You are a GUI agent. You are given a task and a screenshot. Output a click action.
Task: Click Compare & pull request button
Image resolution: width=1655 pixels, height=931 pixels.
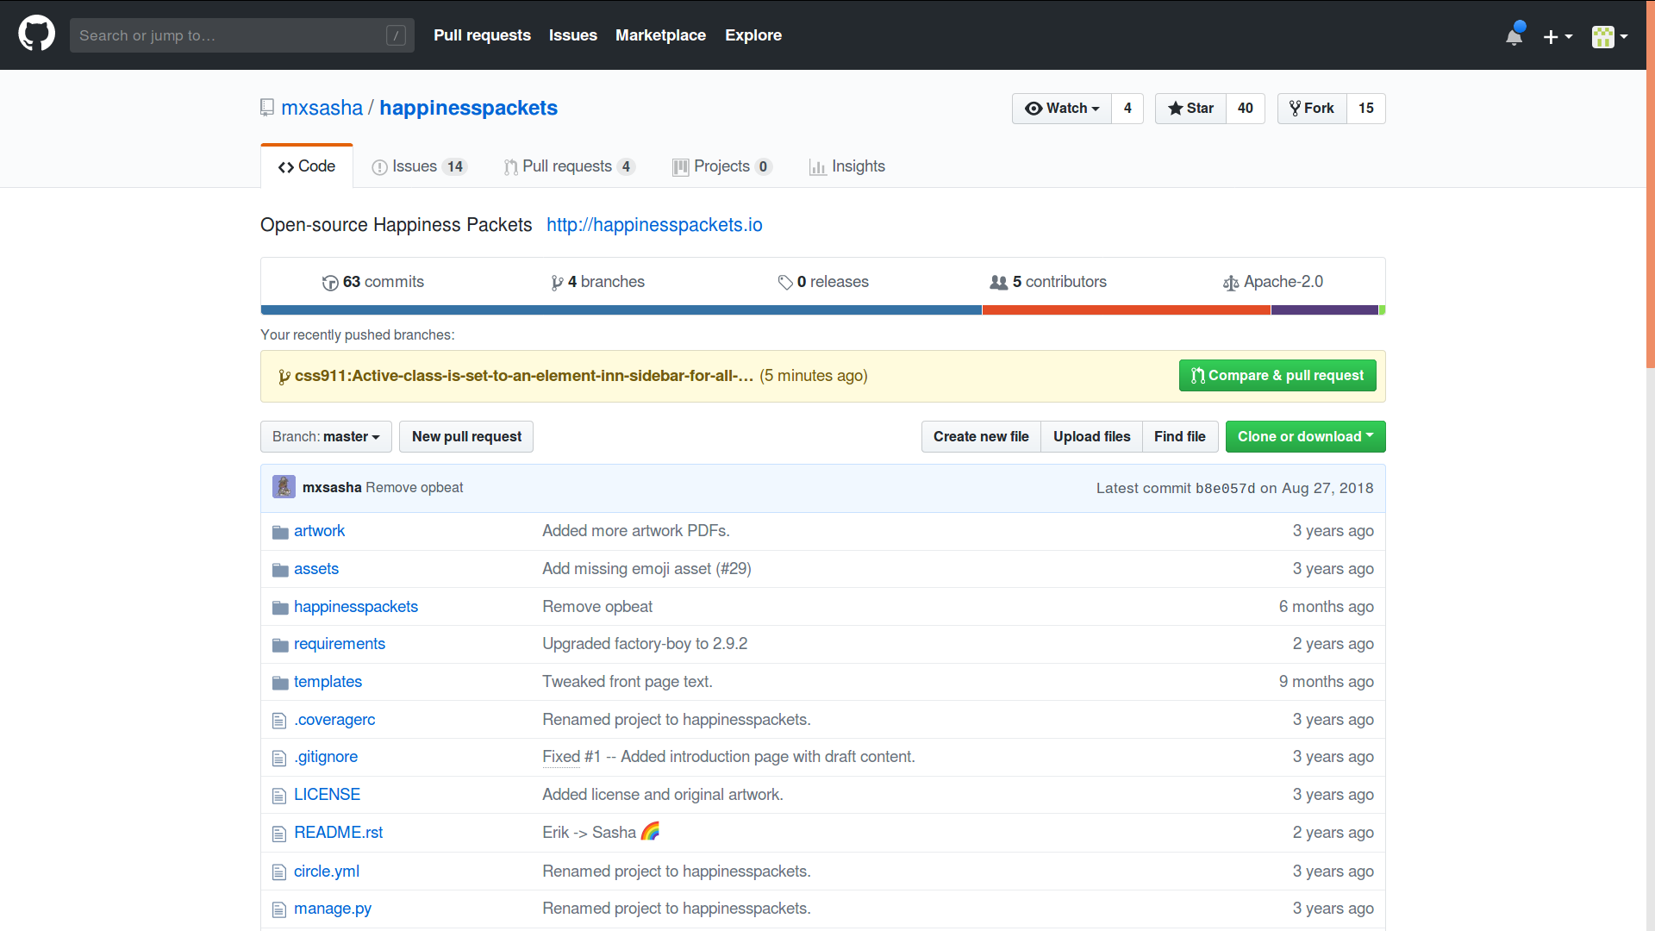tap(1277, 376)
